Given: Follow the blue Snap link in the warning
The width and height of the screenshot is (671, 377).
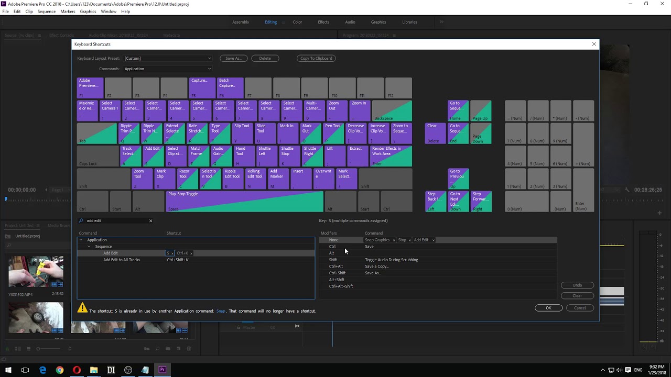Looking at the screenshot, I should [x=221, y=311].
